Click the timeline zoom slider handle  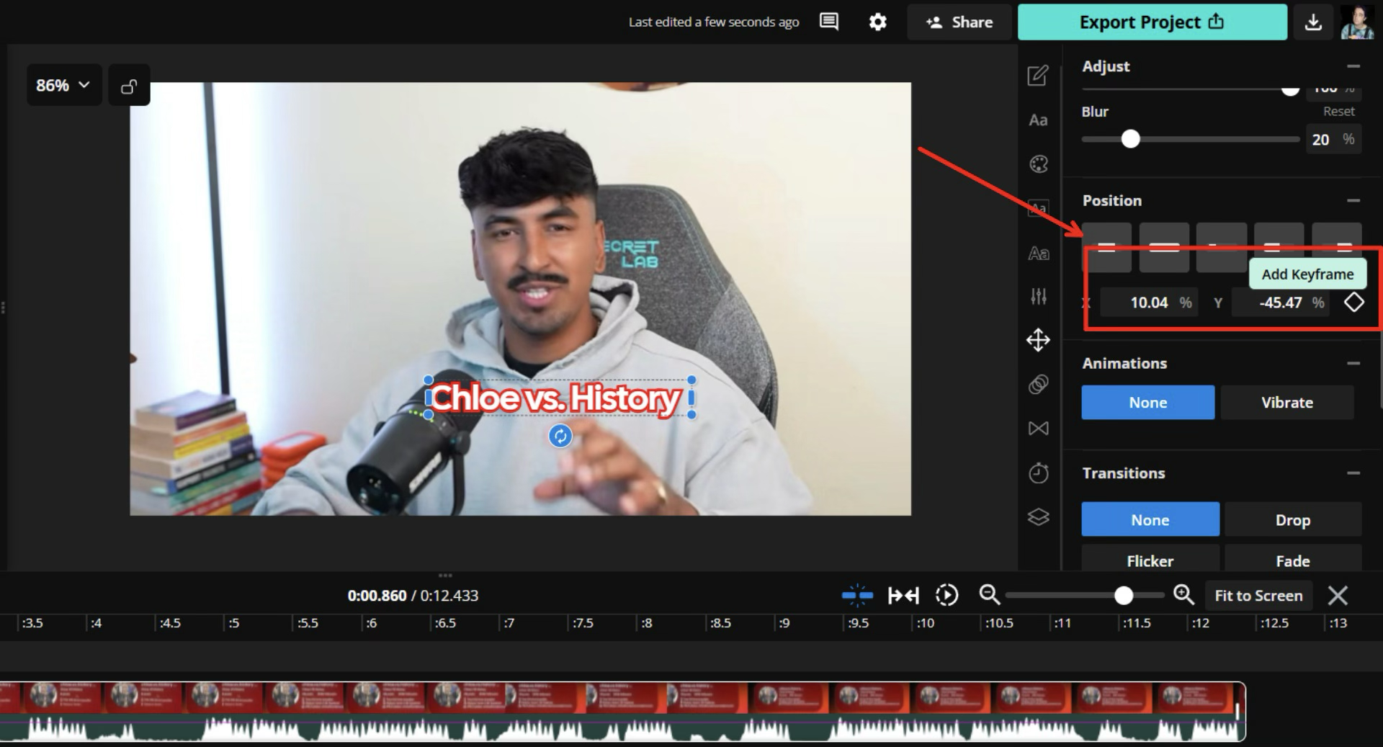[1123, 596]
